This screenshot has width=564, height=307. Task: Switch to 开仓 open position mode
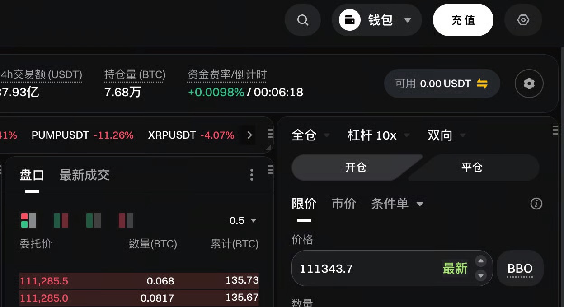click(356, 167)
